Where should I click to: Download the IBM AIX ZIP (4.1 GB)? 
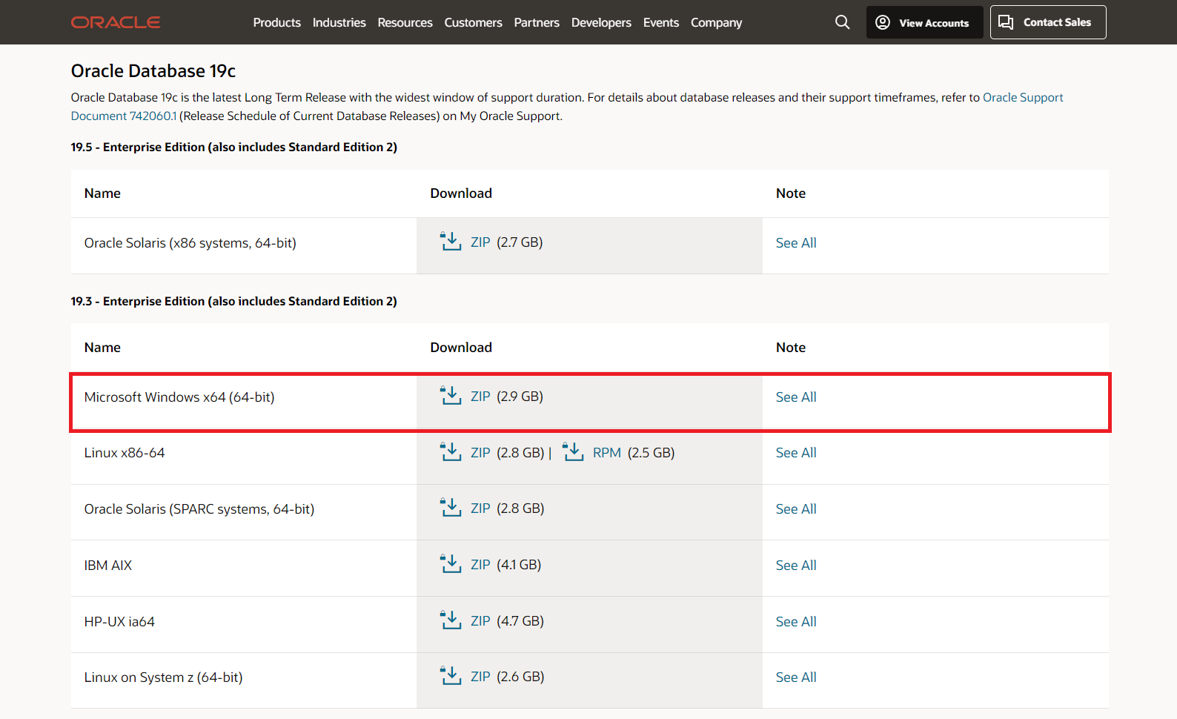480,565
